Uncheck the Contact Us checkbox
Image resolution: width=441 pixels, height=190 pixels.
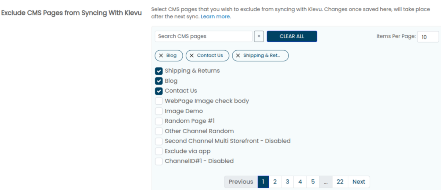pos(159,91)
